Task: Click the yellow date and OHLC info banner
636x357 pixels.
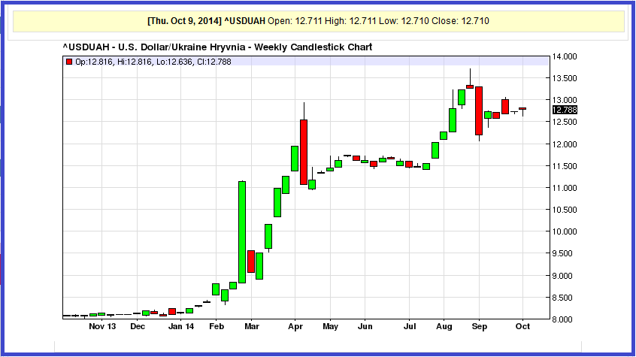Action: coord(319,21)
